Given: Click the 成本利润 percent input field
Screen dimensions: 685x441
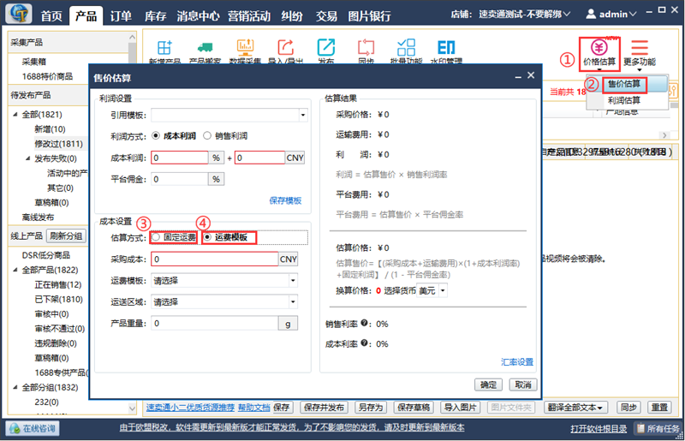Looking at the screenshot, I should 180,158.
